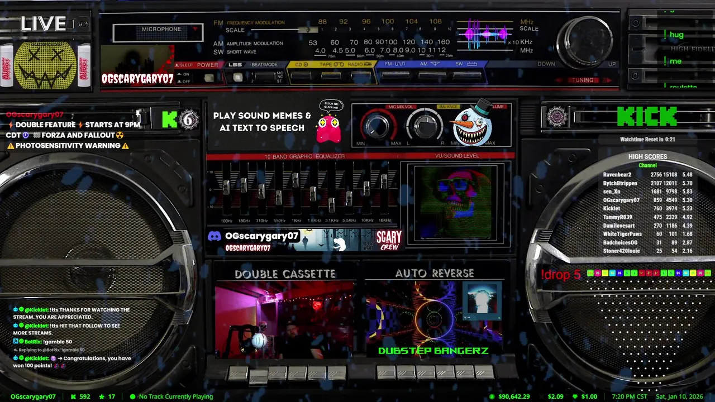
Task: Select the SW band button
Action: coord(468,75)
